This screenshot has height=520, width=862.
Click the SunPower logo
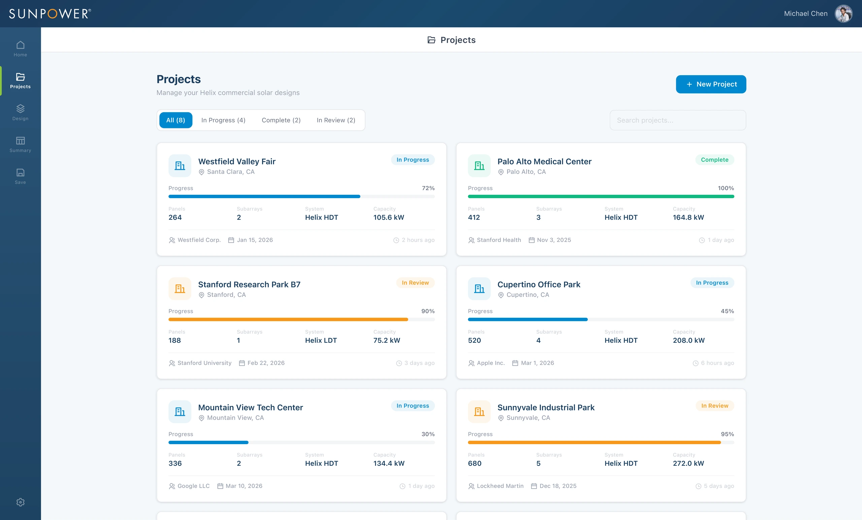[x=50, y=14]
